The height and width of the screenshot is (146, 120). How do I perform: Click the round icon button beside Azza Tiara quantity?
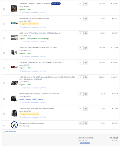point(86,109)
